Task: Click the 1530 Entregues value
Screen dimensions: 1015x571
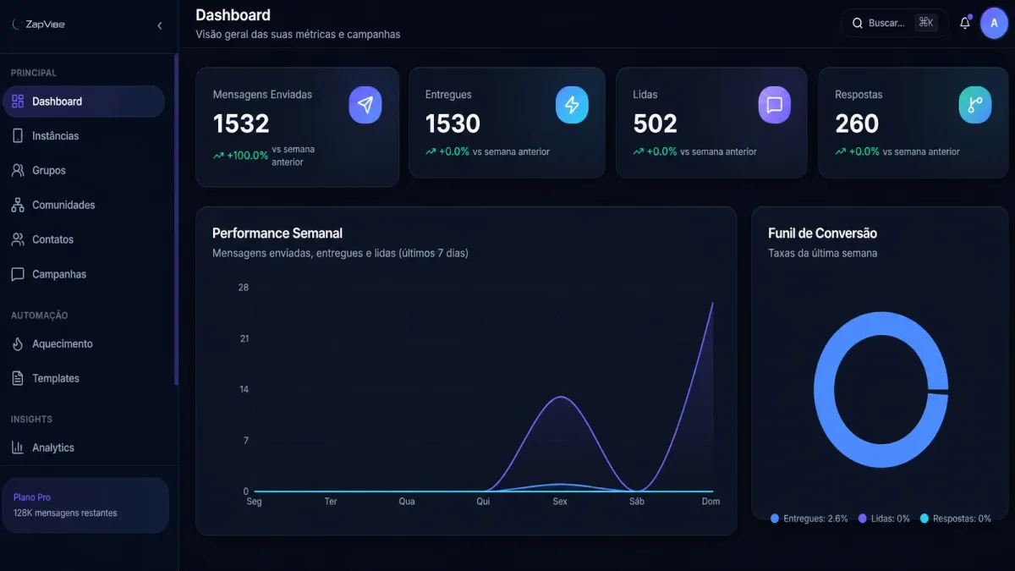Action: [453, 124]
